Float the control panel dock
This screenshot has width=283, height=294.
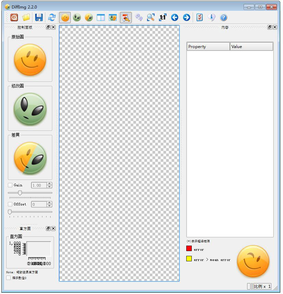[48, 27]
